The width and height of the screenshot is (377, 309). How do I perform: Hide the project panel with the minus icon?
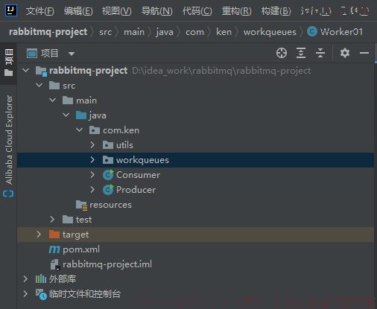tap(364, 53)
